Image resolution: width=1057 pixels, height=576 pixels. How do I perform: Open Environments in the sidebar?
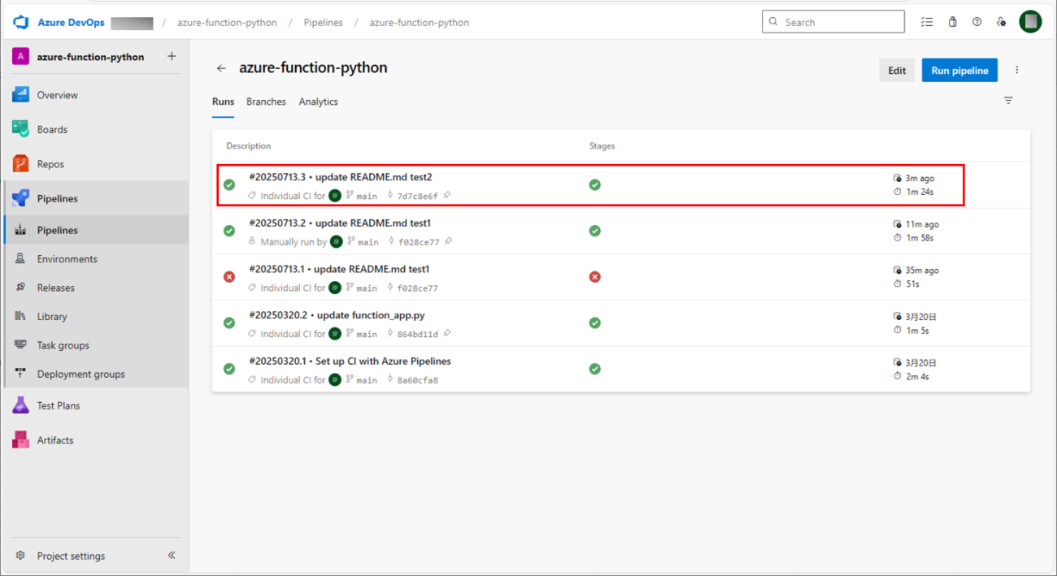95,259
